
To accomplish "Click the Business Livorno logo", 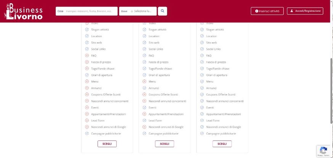I will click(x=23, y=11).
